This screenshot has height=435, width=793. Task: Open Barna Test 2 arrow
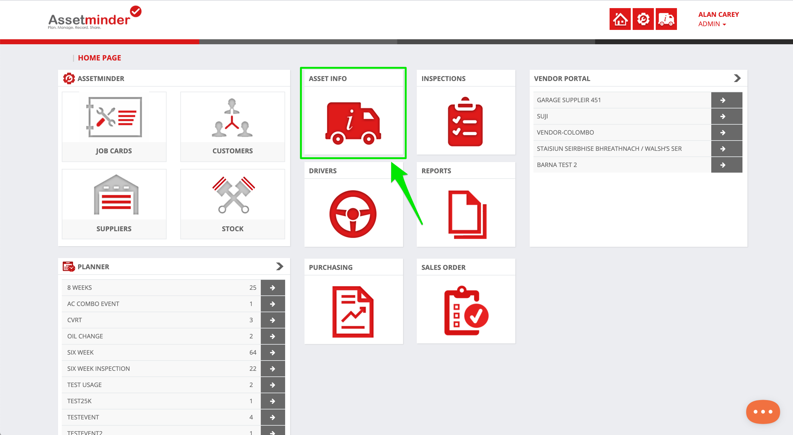point(727,165)
